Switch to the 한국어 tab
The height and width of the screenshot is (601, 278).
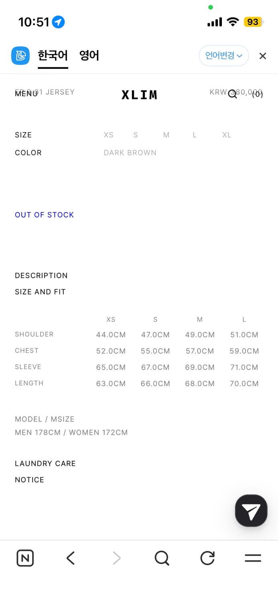tap(53, 56)
